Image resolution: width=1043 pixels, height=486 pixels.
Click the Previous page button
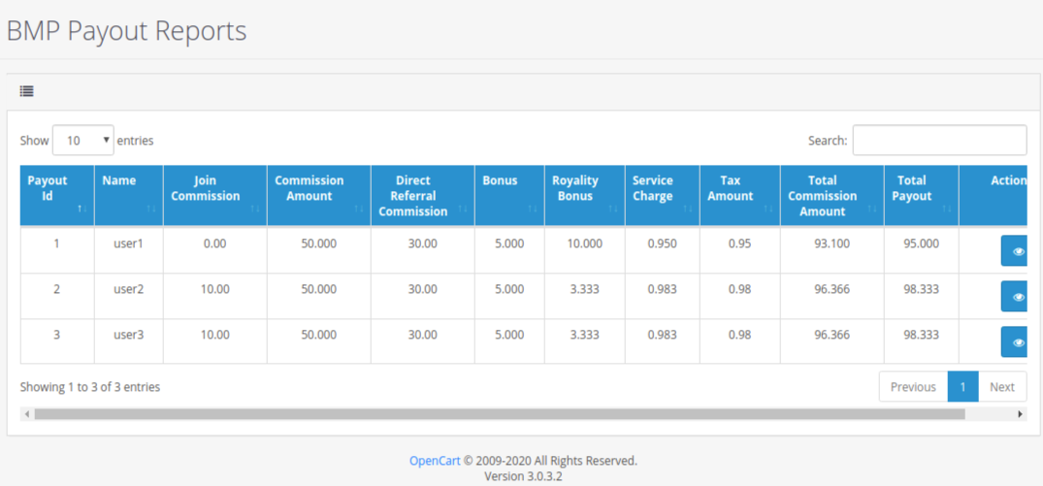click(x=912, y=386)
